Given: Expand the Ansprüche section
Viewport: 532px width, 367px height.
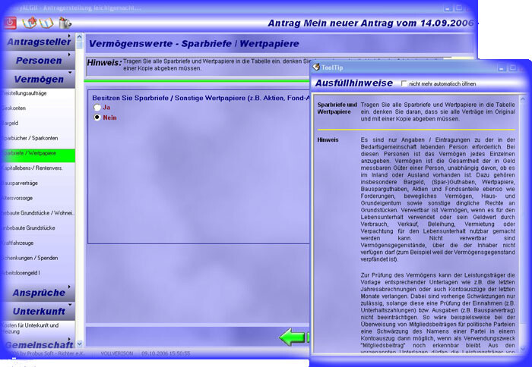Looking at the screenshot, I should 39,293.
